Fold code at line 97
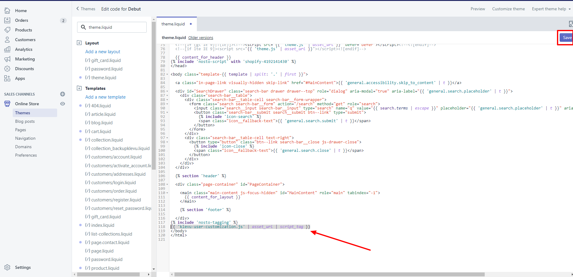Image resolution: width=573 pixels, height=277 pixels. pyautogui.click(x=167, y=138)
